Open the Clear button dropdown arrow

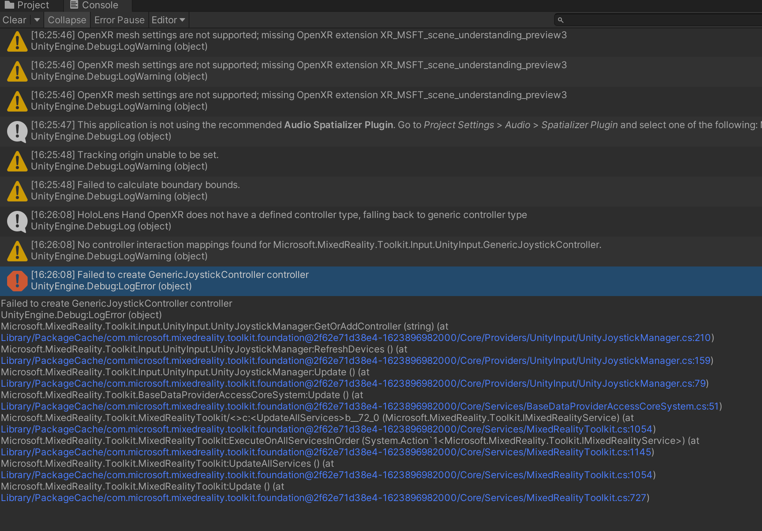click(36, 20)
